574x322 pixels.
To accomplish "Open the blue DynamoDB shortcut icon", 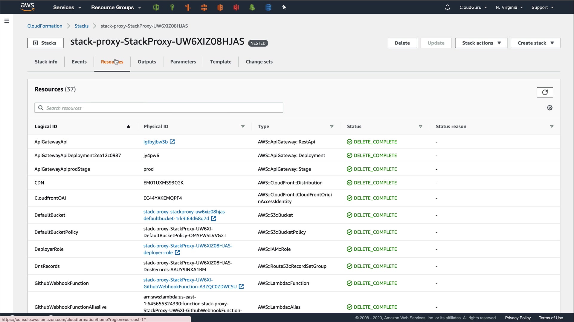I will [268, 7].
